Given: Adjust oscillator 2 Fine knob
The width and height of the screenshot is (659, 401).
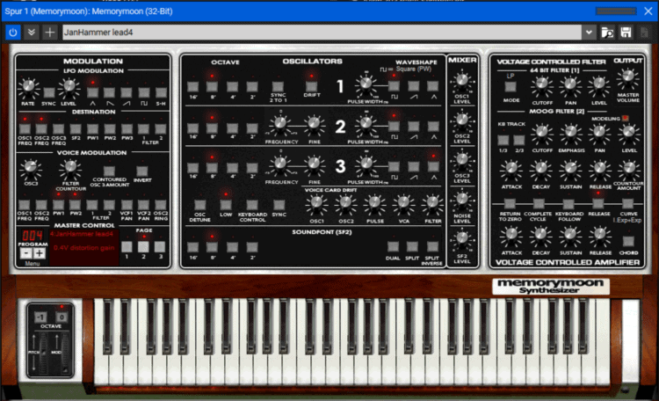Looking at the screenshot, I should [314, 123].
